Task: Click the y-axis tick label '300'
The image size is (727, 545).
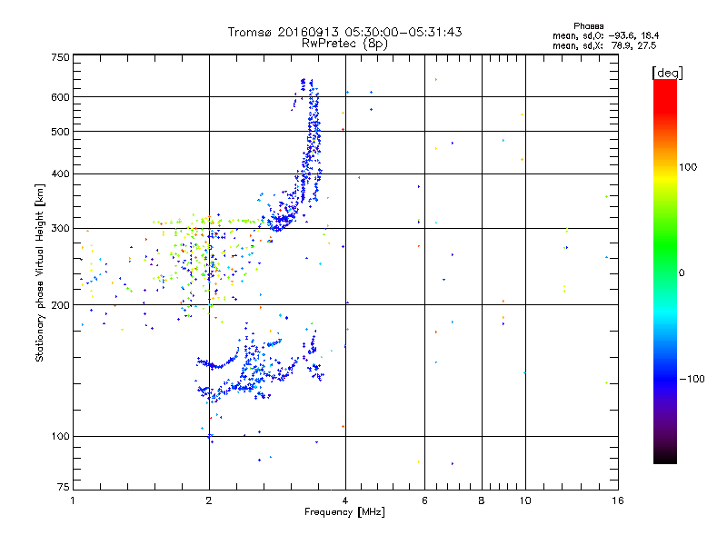Action: tap(60, 229)
